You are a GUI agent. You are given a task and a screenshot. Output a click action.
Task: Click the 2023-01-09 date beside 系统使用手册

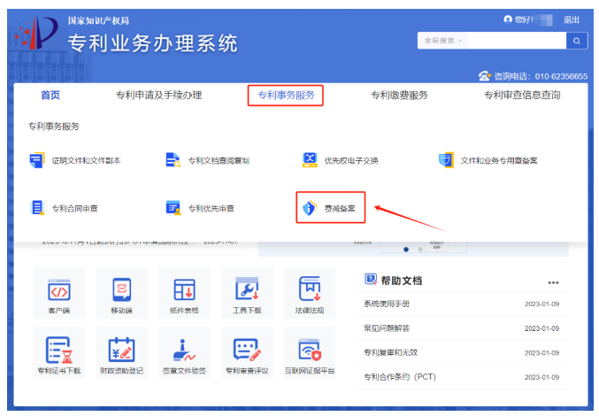point(541,304)
